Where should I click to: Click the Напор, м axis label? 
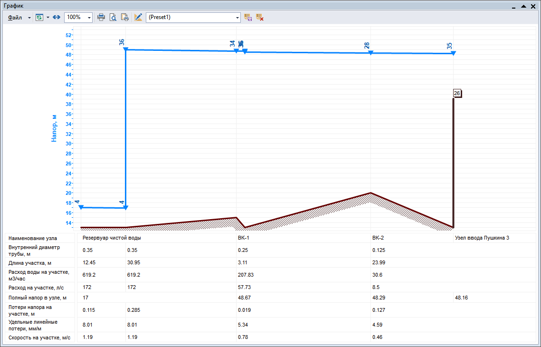[54, 128]
